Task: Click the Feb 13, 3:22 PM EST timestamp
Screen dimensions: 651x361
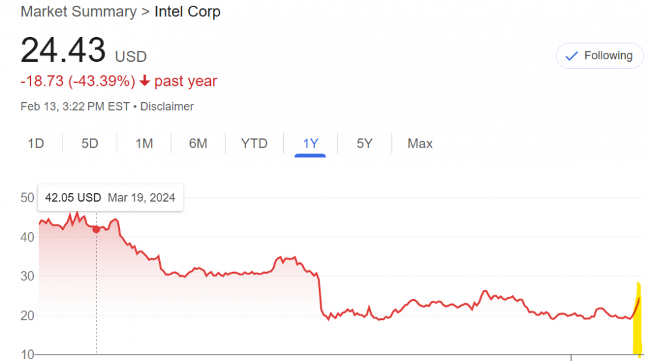Action: tap(79, 106)
